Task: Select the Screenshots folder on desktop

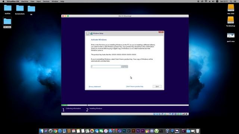Action: 20,10
